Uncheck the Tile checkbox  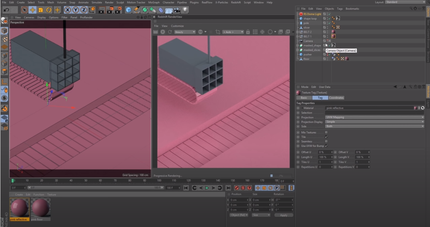326,137
